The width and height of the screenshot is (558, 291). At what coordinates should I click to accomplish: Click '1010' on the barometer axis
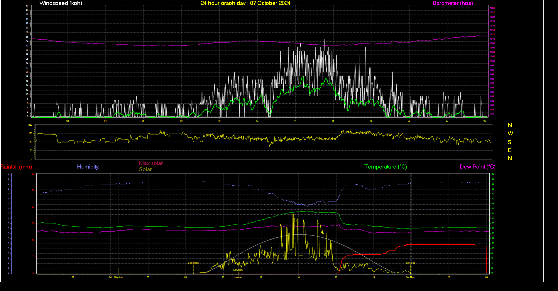pos(492,39)
